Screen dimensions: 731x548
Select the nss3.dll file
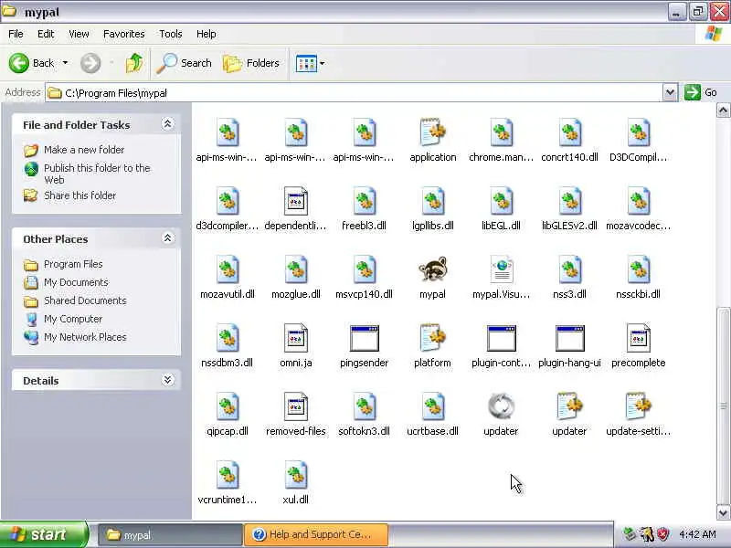(x=569, y=269)
